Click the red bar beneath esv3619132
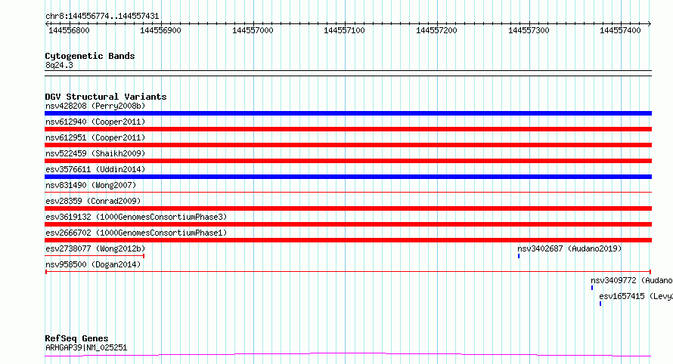 (x=348, y=224)
